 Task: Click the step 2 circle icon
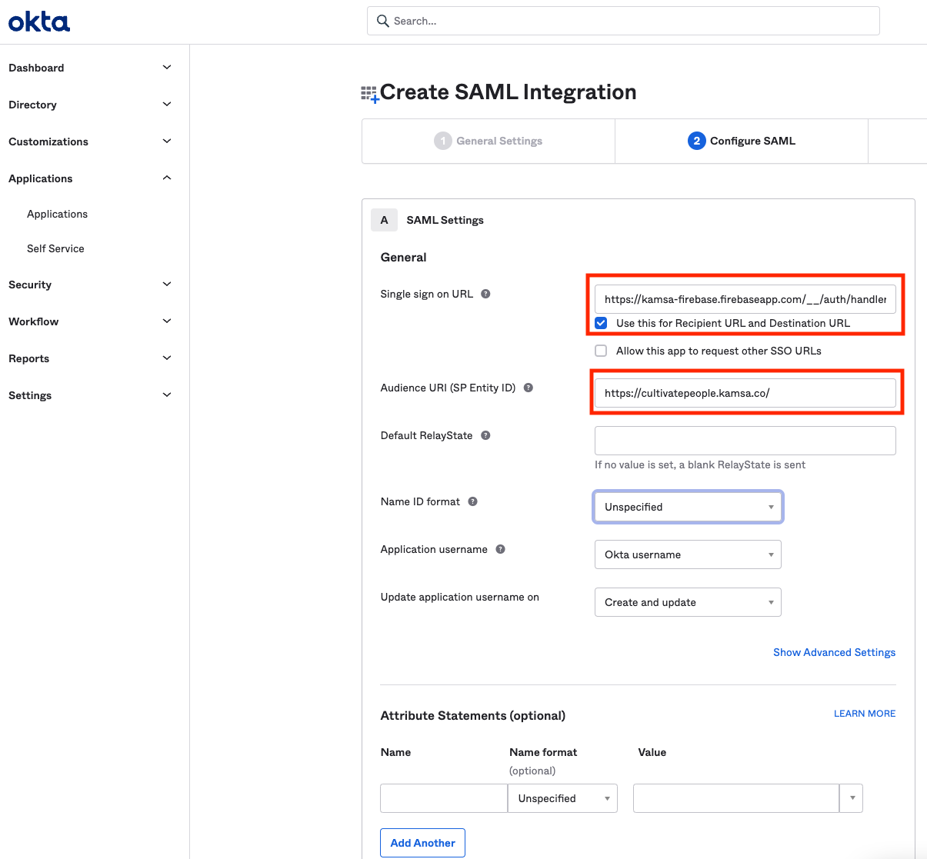697,141
